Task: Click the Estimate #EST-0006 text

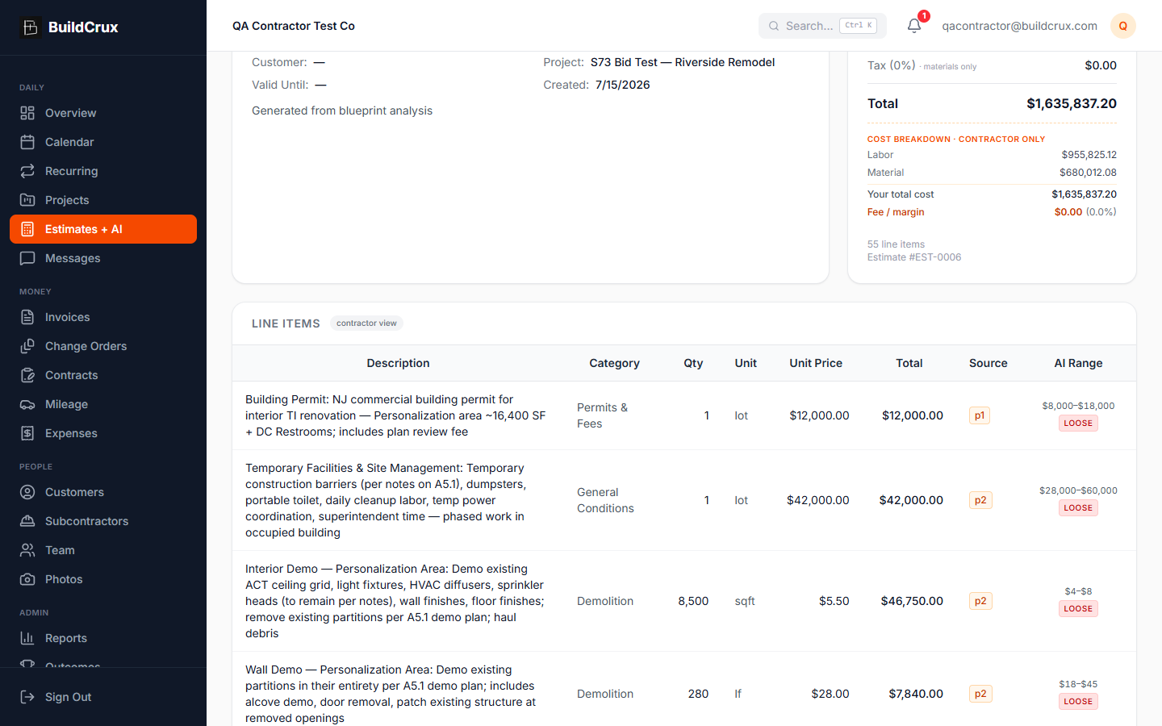Action: tap(914, 257)
